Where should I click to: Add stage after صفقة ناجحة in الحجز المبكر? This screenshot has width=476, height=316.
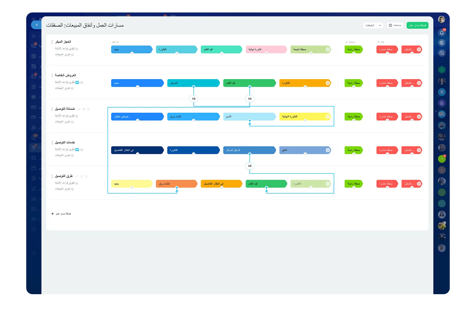click(x=328, y=49)
